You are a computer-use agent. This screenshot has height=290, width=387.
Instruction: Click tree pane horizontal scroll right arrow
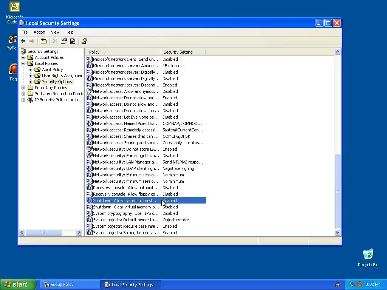point(79,232)
